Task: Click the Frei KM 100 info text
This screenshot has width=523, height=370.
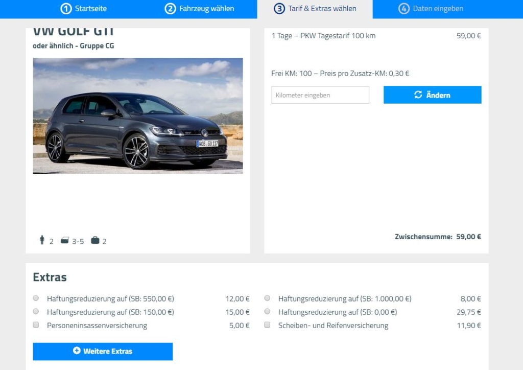Action: 340,74
